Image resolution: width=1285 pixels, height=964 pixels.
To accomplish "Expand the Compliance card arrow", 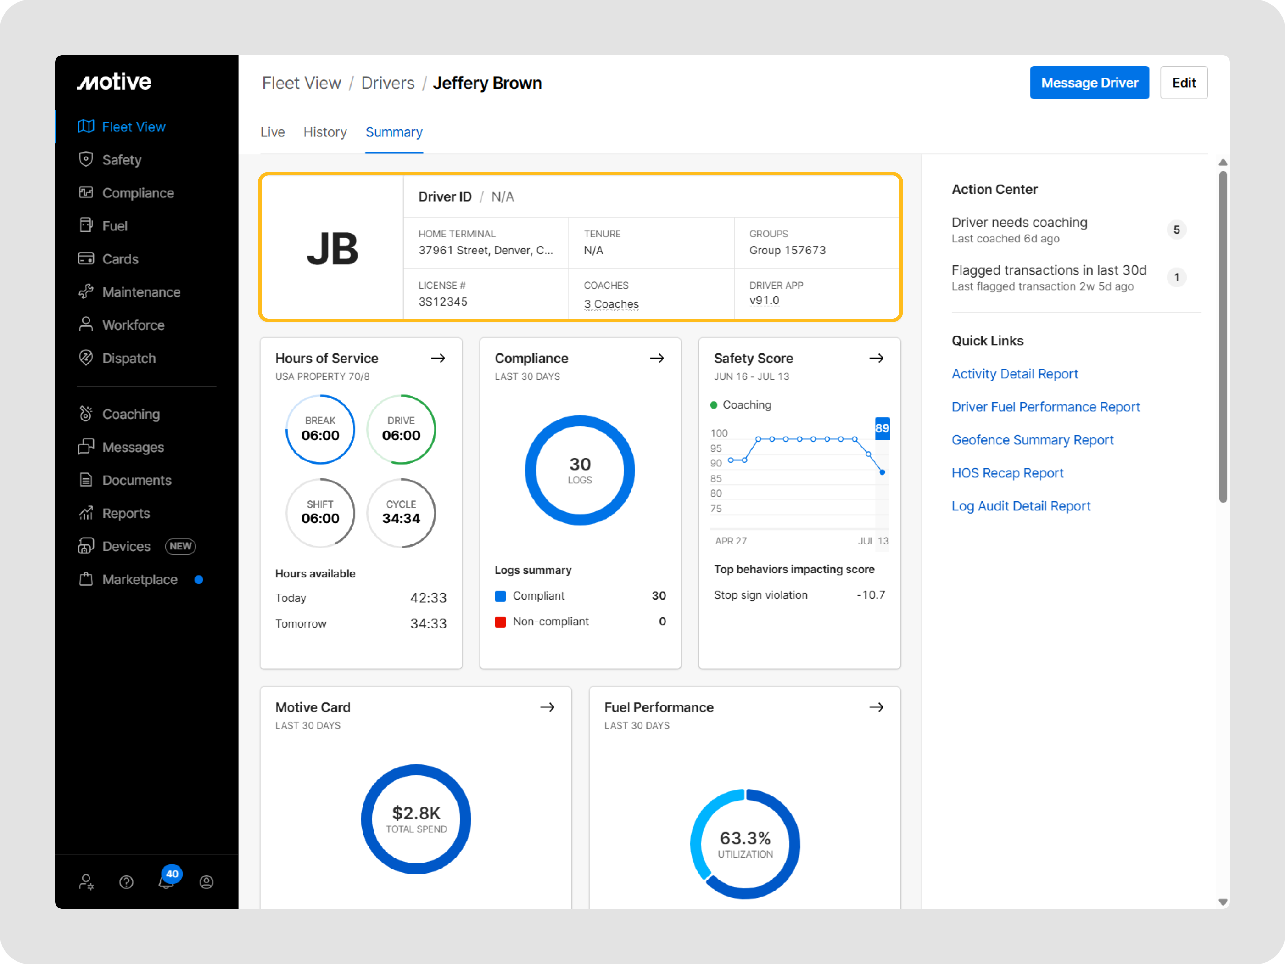I will 656,359.
